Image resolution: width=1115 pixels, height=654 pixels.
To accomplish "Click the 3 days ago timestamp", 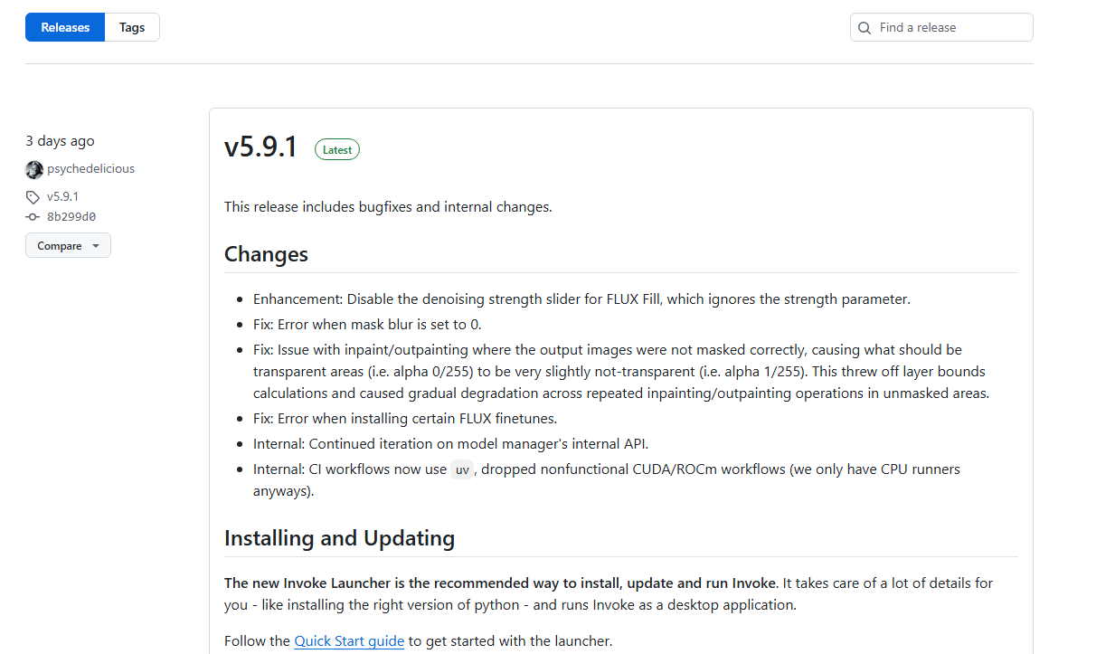I will [x=60, y=141].
